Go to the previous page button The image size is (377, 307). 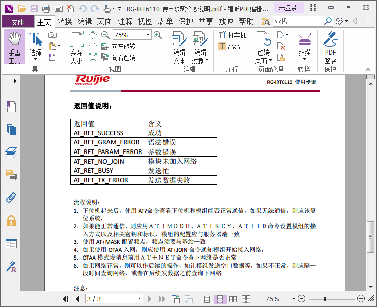[77, 299]
